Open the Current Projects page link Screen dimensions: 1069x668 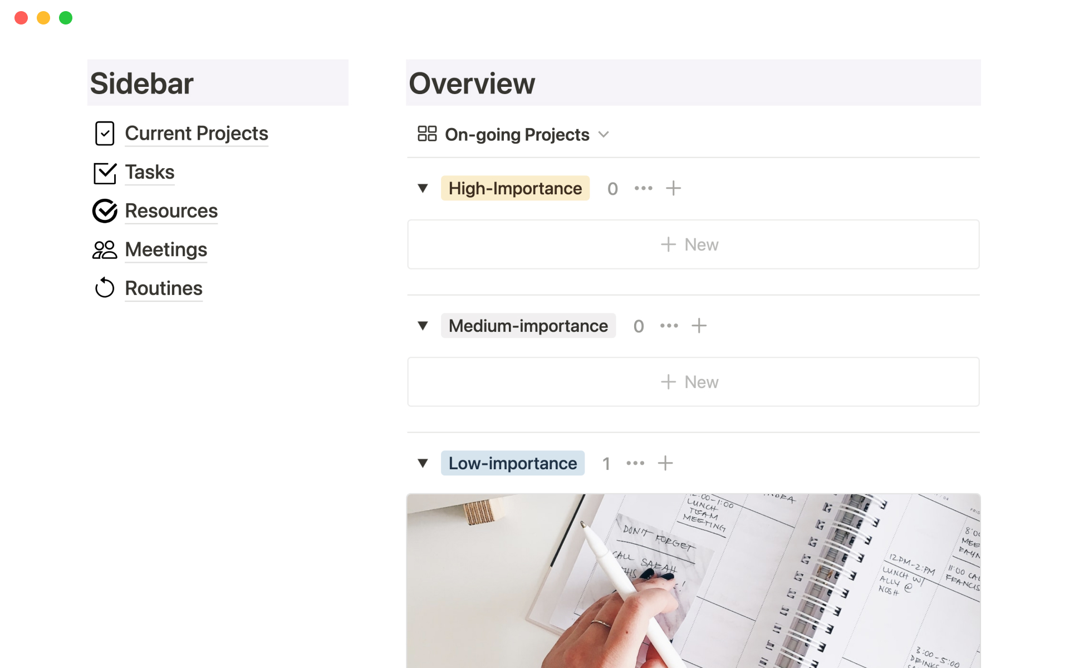click(197, 134)
